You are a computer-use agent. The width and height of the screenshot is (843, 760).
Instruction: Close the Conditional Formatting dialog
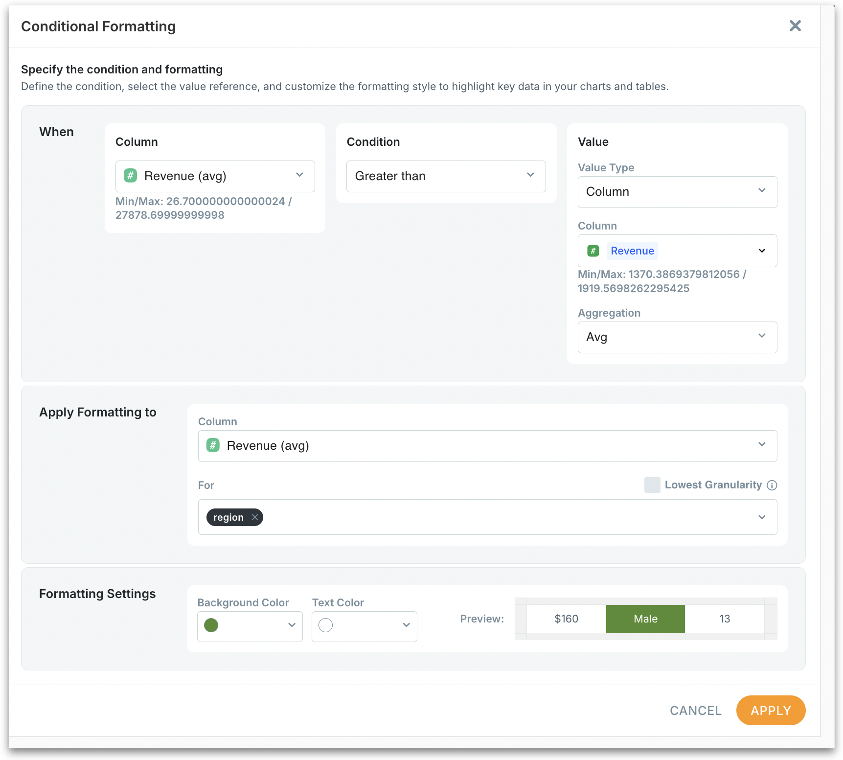click(x=795, y=26)
